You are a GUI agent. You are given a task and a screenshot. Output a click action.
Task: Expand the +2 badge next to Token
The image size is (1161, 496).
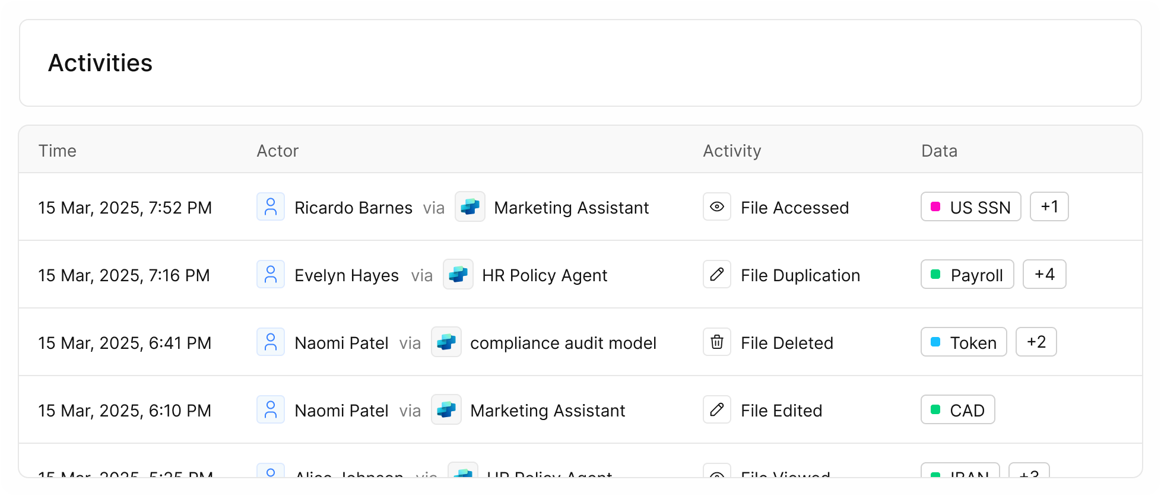point(1036,342)
